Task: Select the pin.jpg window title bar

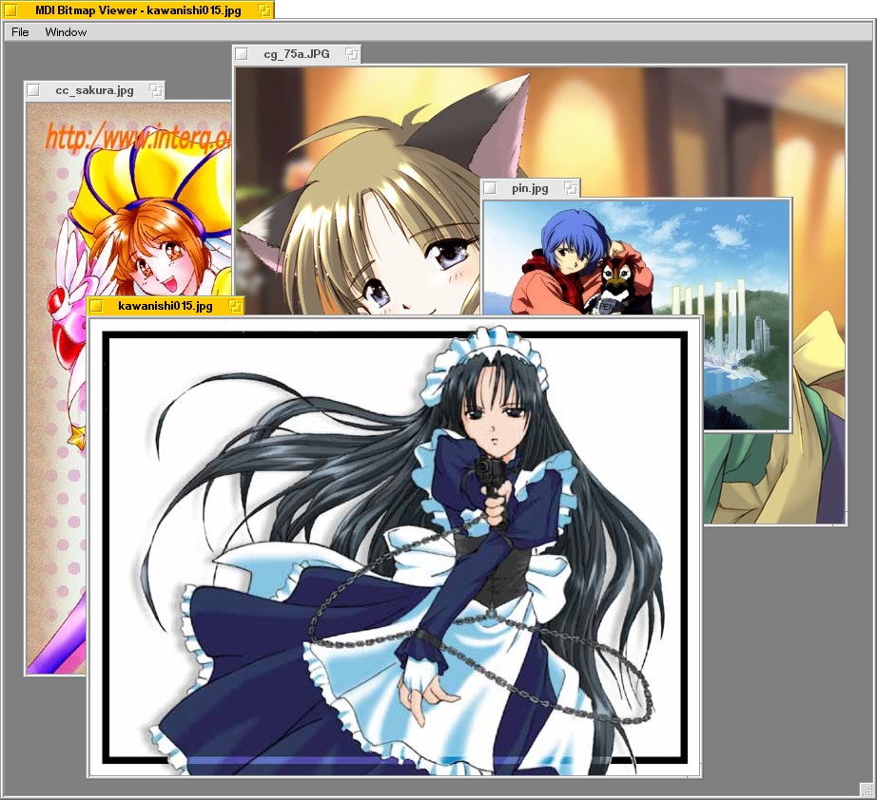Action: pos(530,188)
